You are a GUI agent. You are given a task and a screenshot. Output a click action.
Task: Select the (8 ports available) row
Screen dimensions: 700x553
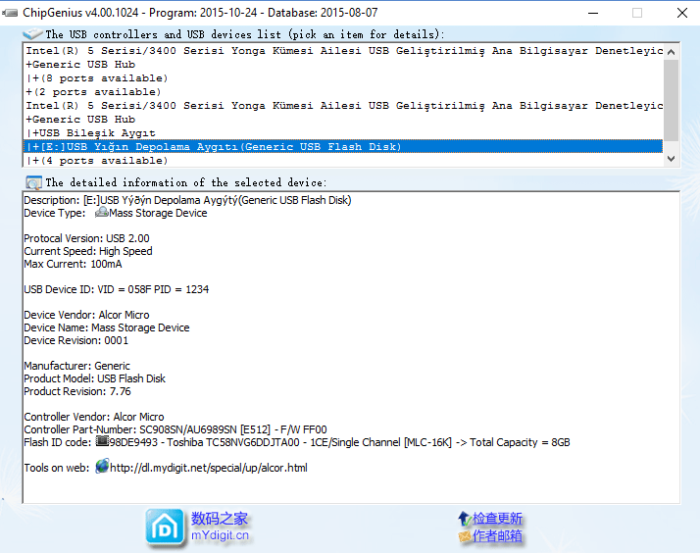point(343,78)
